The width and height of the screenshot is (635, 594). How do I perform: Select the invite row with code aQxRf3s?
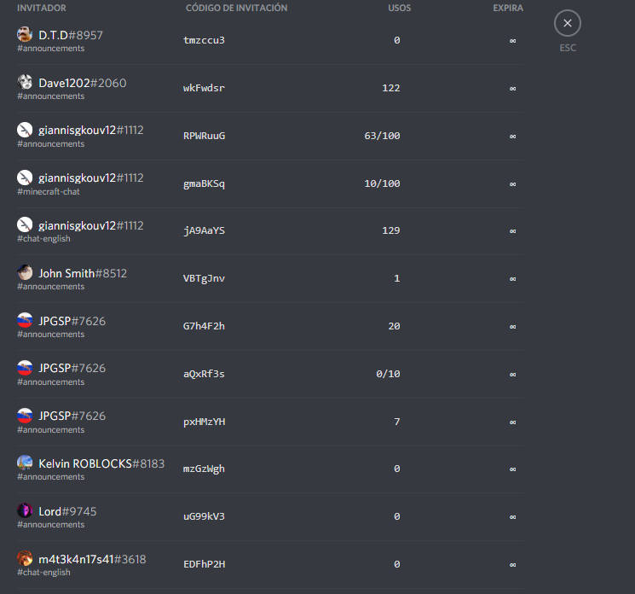tap(270, 375)
